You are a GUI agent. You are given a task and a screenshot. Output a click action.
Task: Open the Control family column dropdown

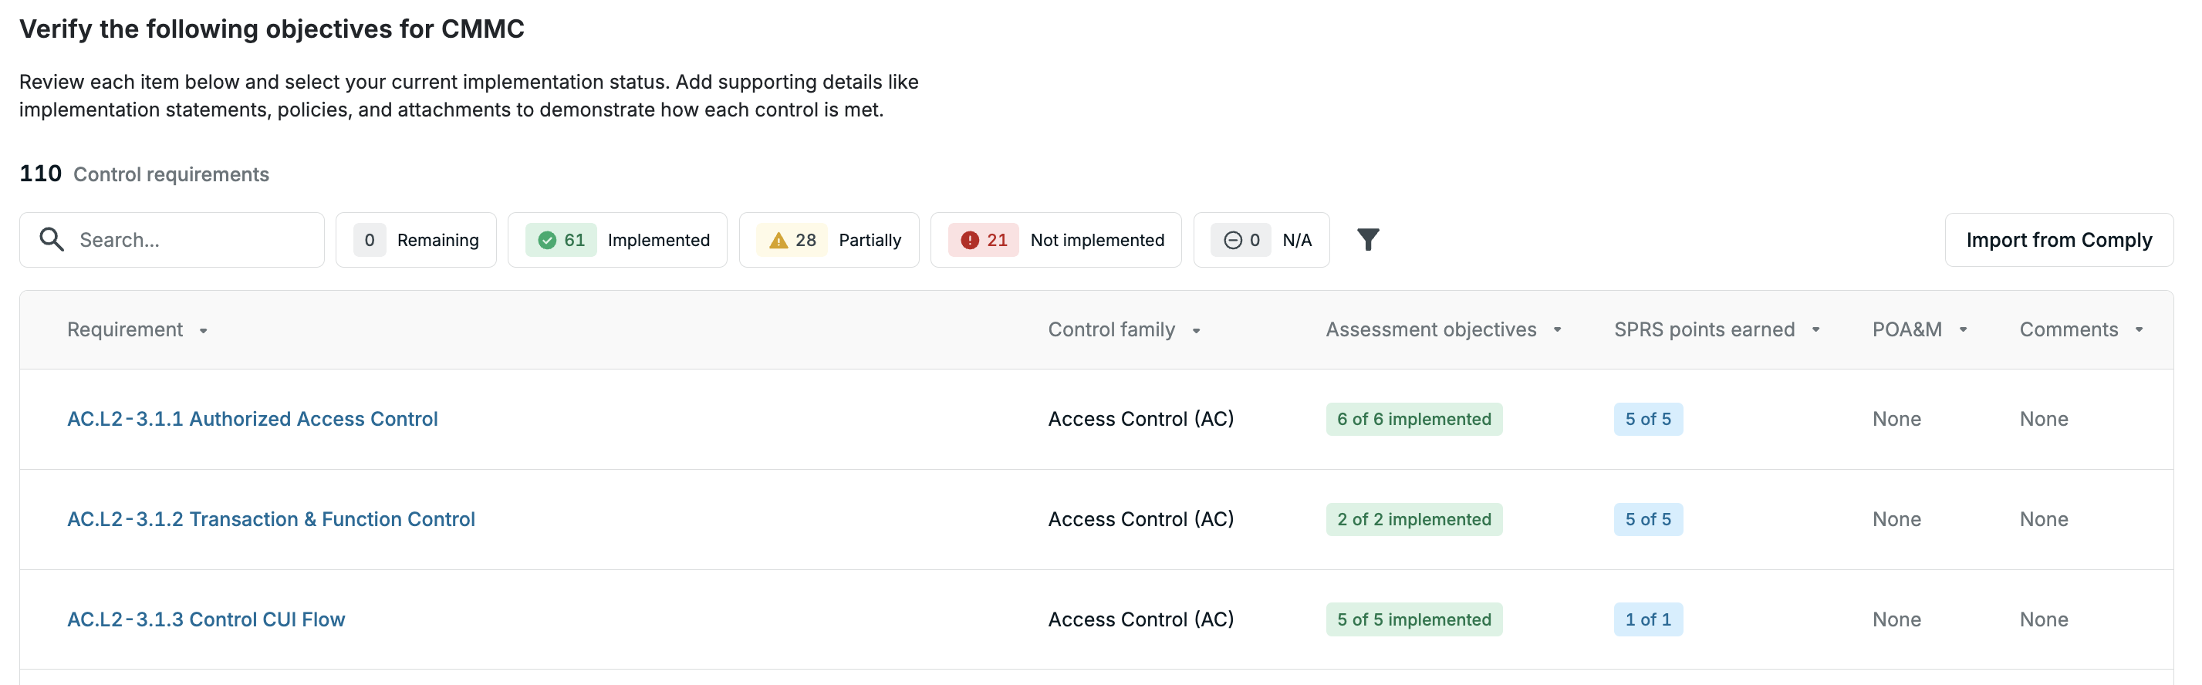pos(1196,332)
